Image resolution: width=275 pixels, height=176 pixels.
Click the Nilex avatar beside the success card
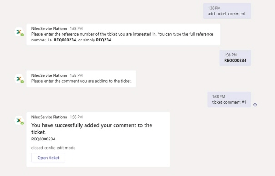tap(19, 120)
